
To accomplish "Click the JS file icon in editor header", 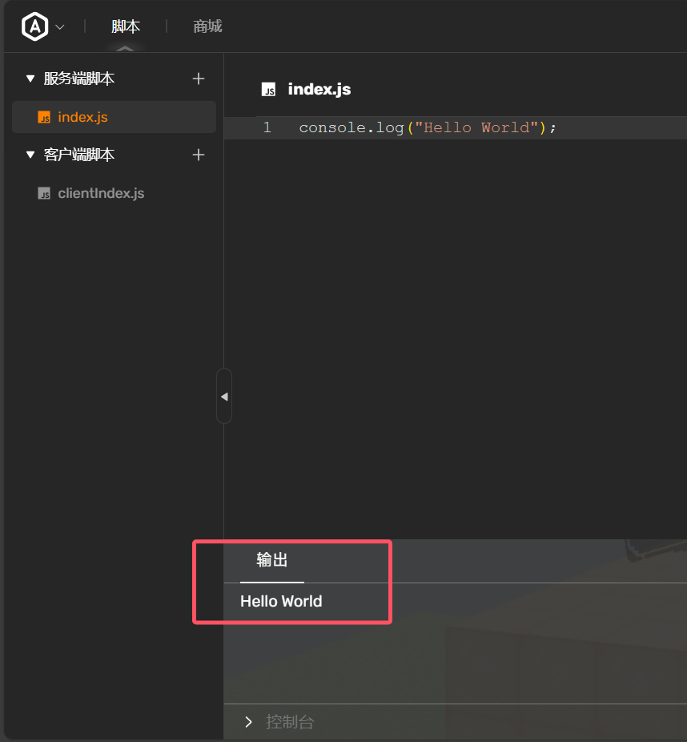I will click(269, 89).
